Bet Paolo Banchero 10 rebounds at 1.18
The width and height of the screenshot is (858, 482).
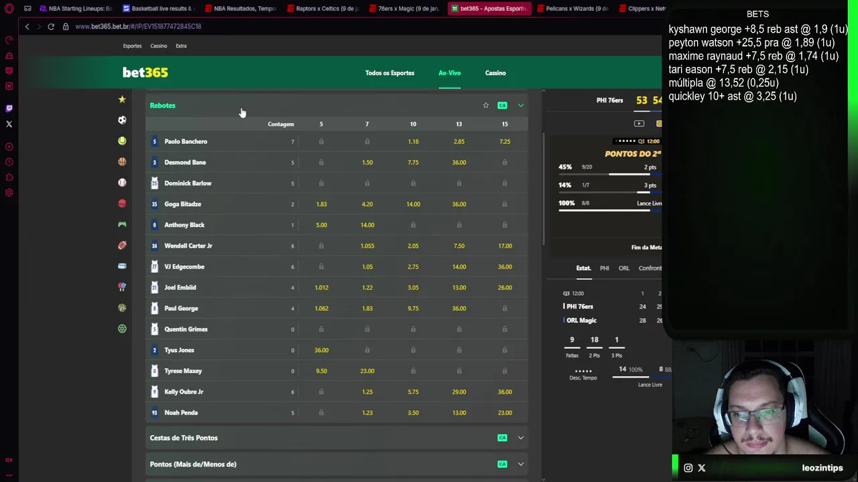[413, 141]
